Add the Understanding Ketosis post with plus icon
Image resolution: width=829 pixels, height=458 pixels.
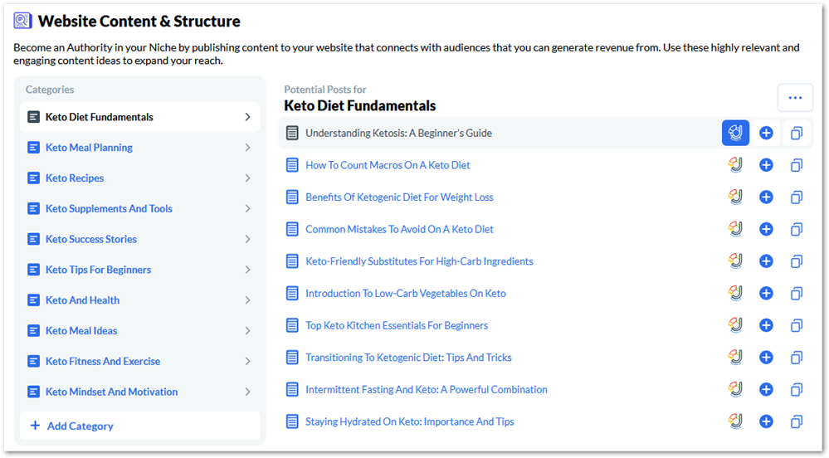pos(766,133)
